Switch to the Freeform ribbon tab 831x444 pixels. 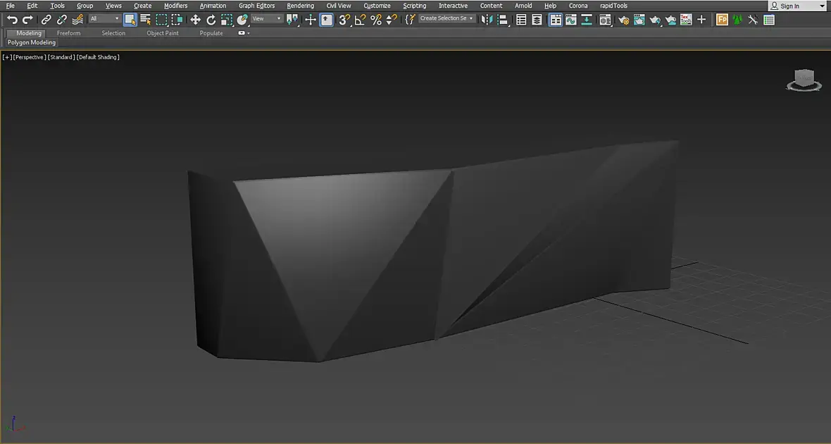click(68, 33)
